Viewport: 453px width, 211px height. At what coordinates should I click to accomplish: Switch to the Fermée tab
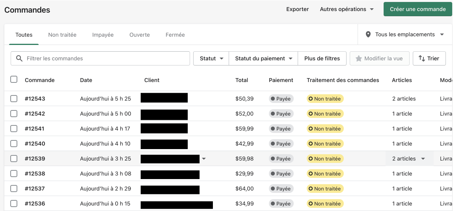[175, 35]
